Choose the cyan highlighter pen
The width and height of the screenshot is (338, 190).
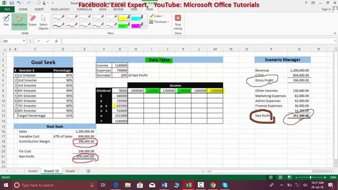tap(137, 17)
